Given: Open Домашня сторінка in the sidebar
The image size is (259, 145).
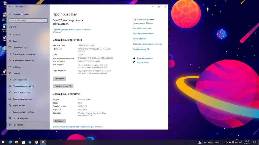Looking at the screenshot, I should (21, 14).
